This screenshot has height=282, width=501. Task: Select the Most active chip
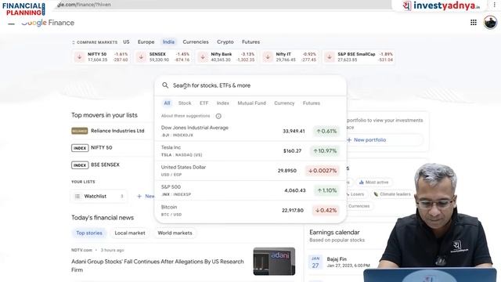click(x=374, y=183)
